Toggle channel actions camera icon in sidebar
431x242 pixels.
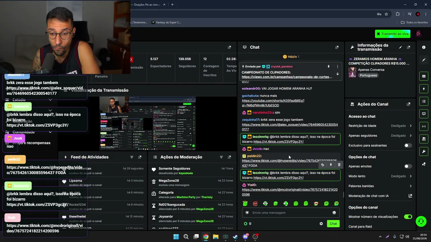(x=424, y=139)
